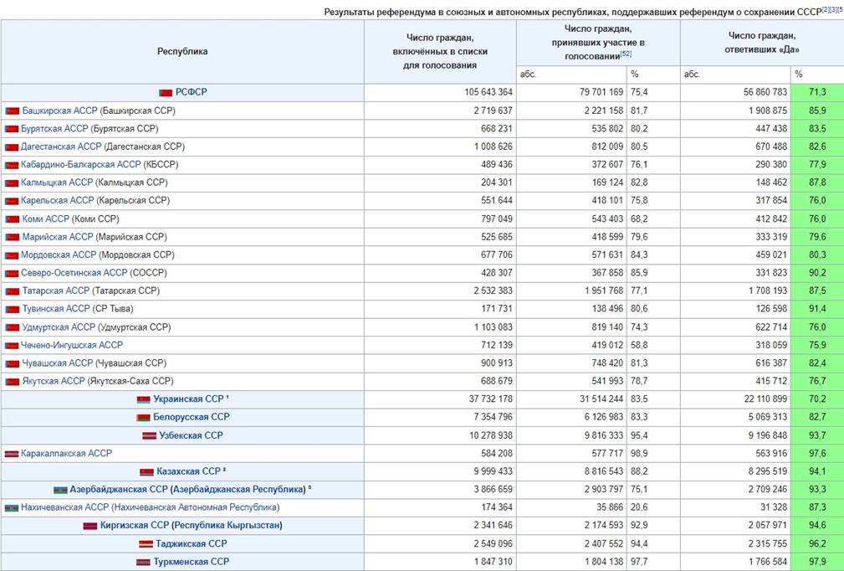Viewport: 844px width, 571px height.
Task: Click the Азербайджанская ССР flag icon
Action: click(x=60, y=490)
